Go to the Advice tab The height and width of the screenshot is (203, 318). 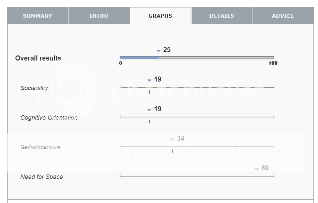click(283, 16)
